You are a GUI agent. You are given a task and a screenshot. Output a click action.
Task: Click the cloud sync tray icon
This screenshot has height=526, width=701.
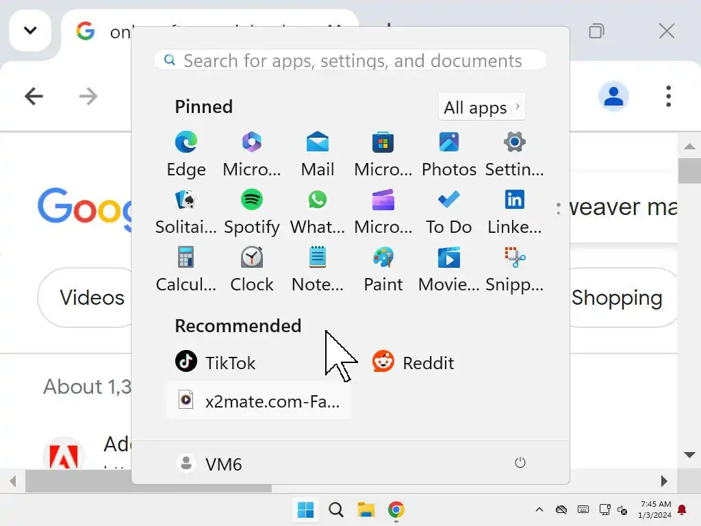pos(561,510)
